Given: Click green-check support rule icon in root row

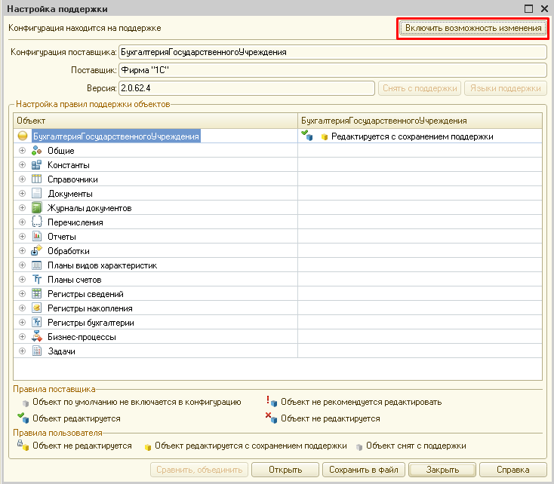Looking at the screenshot, I should click(306, 136).
